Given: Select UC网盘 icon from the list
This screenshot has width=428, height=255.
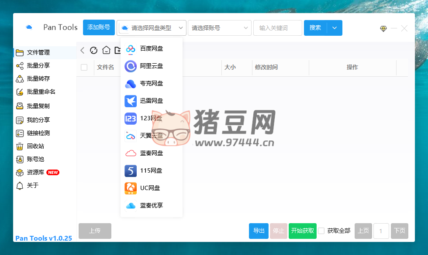Looking at the screenshot, I should (131, 188).
